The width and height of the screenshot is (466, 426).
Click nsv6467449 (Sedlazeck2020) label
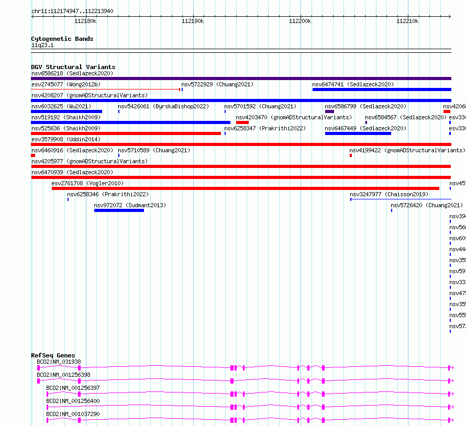(365, 128)
